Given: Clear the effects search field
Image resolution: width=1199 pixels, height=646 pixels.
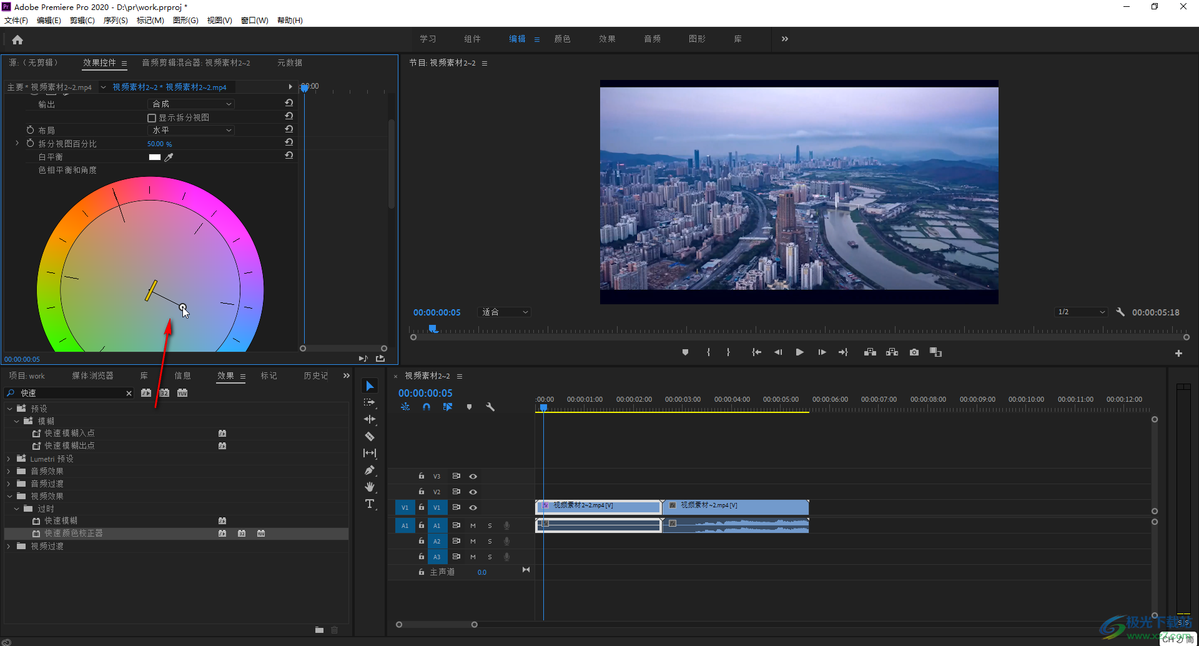Looking at the screenshot, I should click(x=129, y=393).
